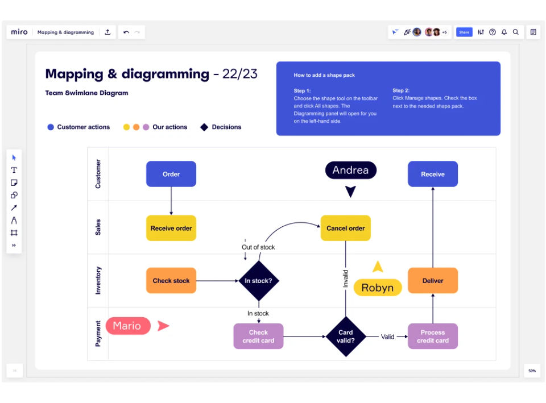Select the Card valid? decision diamond
This screenshot has height=403, width=546.
345,336
